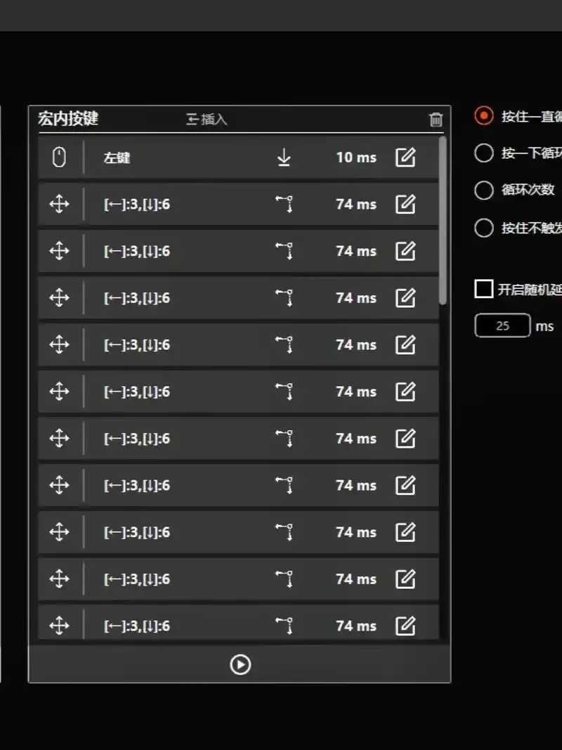Edit the first 74 ms move entry
This screenshot has width=562, height=750.
click(405, 205)
